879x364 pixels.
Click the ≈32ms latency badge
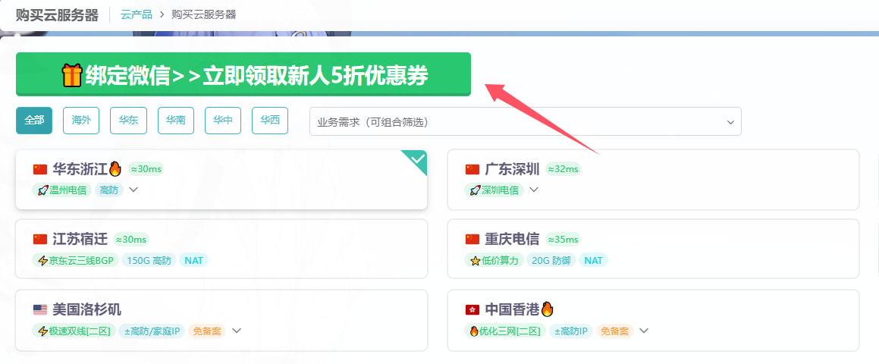click(563, 169)
